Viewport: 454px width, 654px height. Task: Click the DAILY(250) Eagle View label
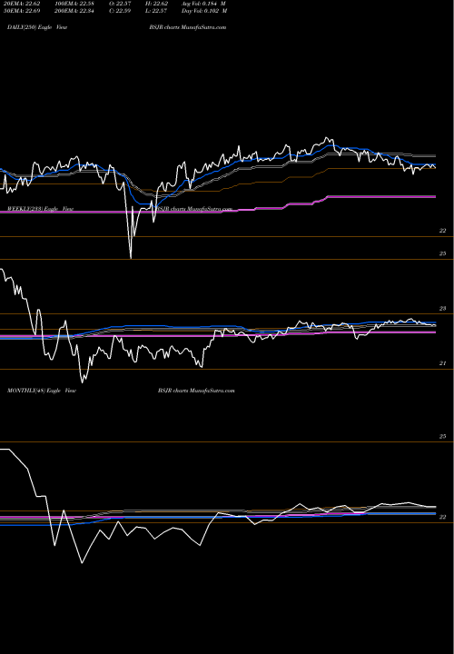[37, 27]
